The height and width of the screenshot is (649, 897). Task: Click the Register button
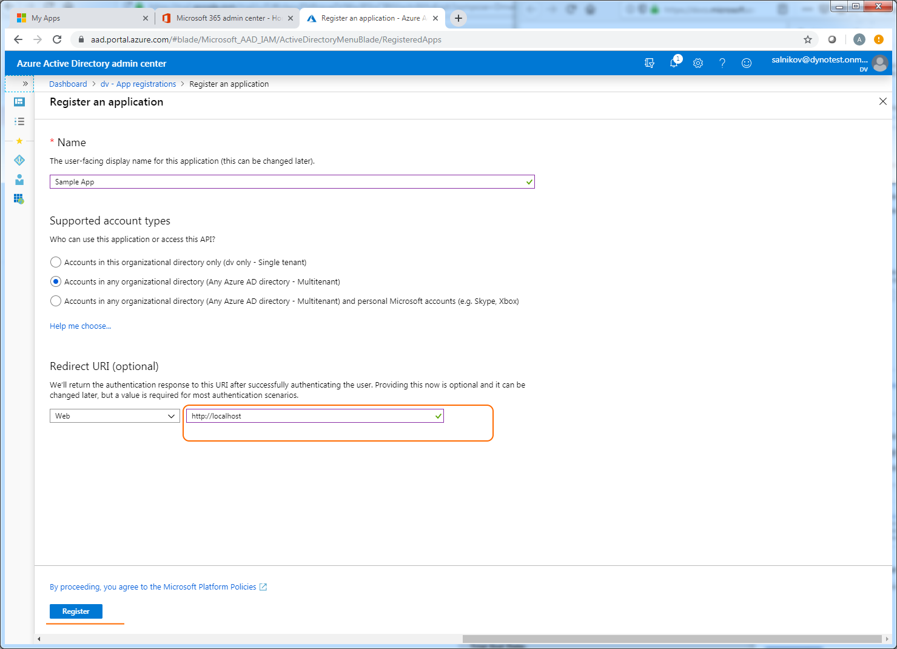76,611
